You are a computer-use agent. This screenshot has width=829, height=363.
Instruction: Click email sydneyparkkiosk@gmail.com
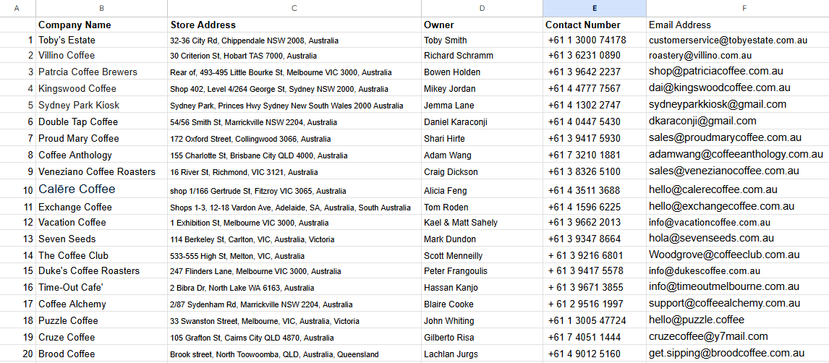tap(738, 105)
